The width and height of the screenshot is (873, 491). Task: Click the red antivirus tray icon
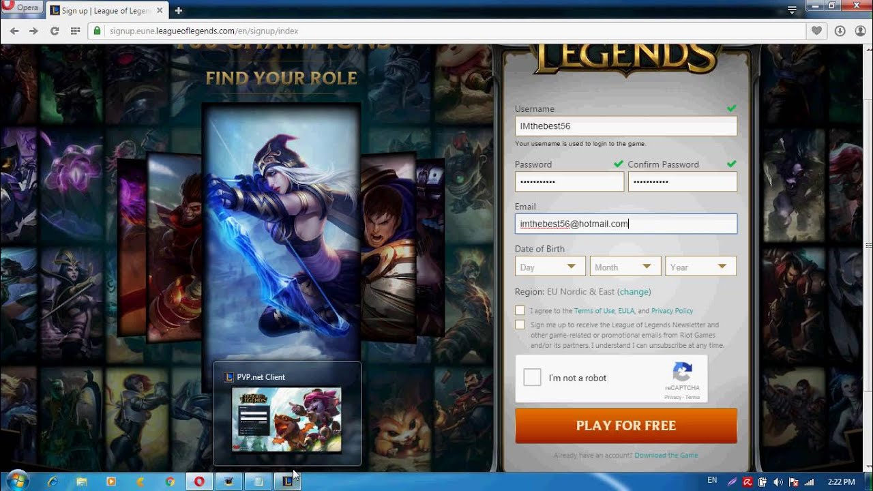(748, 481)
